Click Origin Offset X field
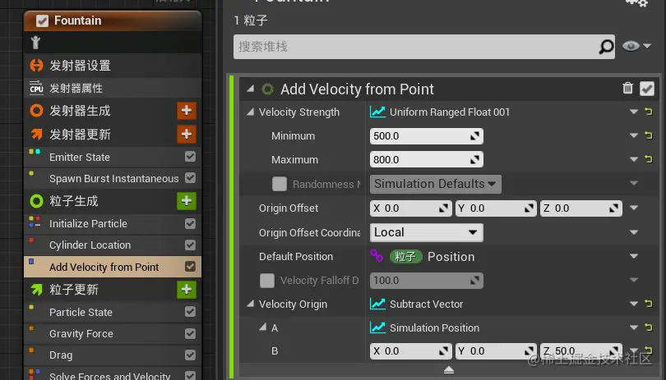The width and height of the screenshot is (666, 380). 411,208
